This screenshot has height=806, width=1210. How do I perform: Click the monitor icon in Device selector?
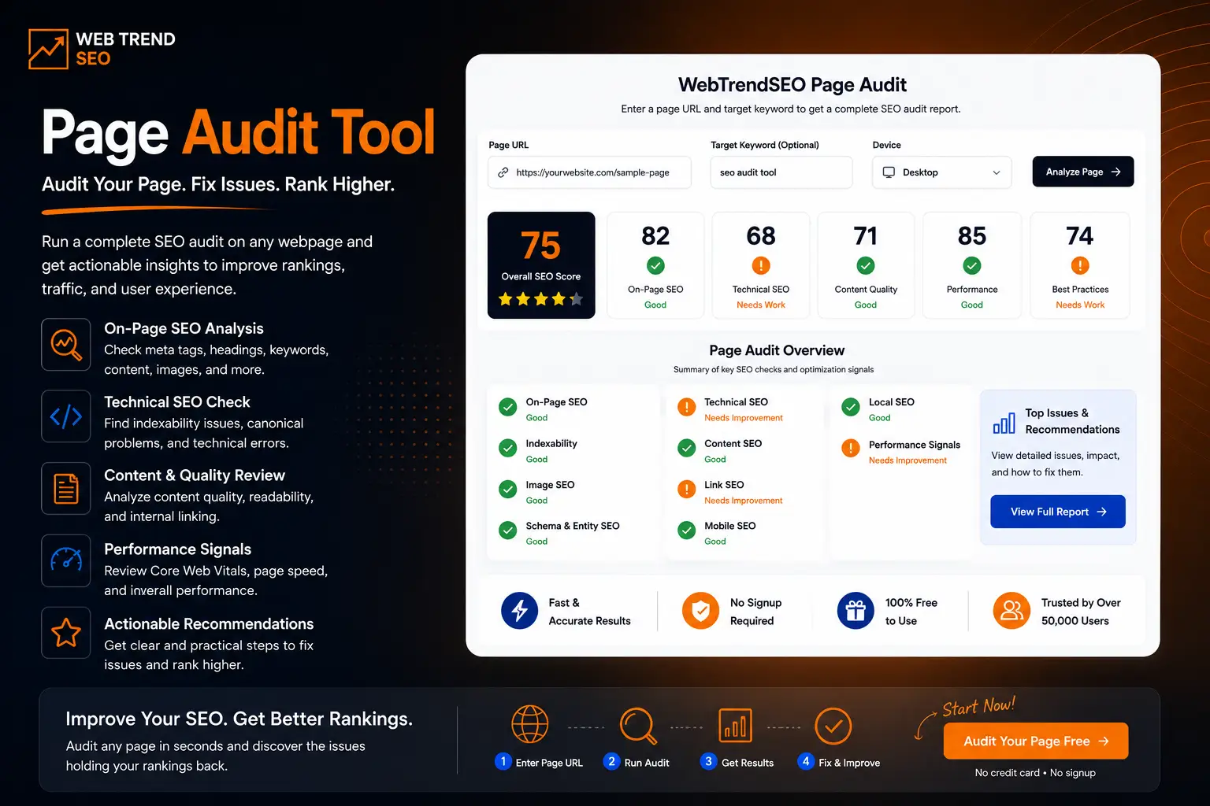[889, 172]
